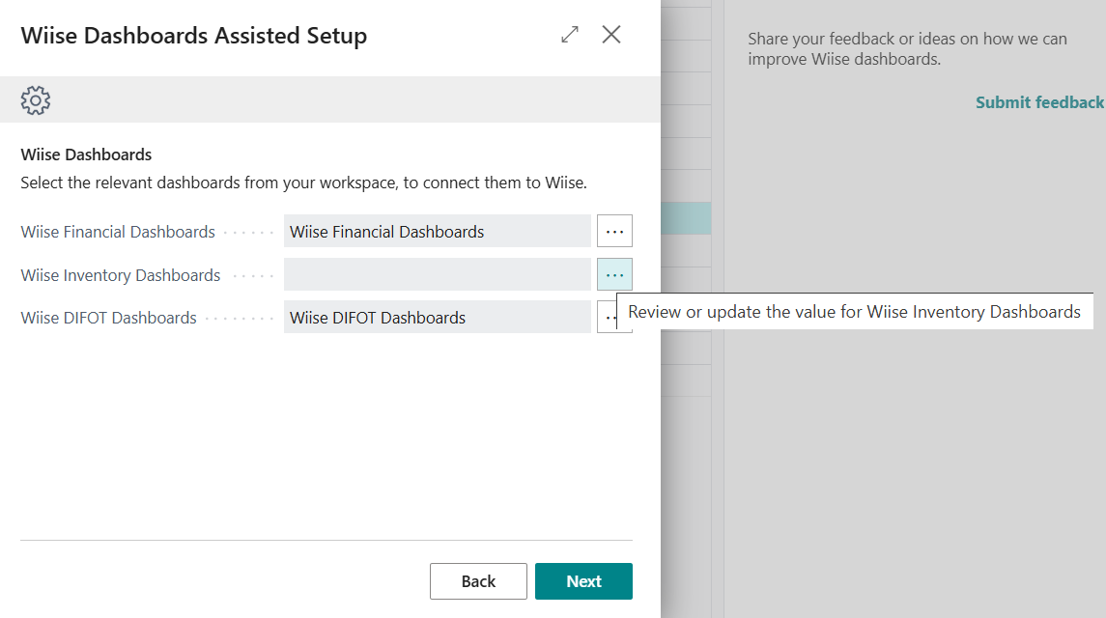Open the lookup ellipsis for Wiise DIFOT Dashboards
Screen dimensions: 1106x618
[x=608, y=318]
